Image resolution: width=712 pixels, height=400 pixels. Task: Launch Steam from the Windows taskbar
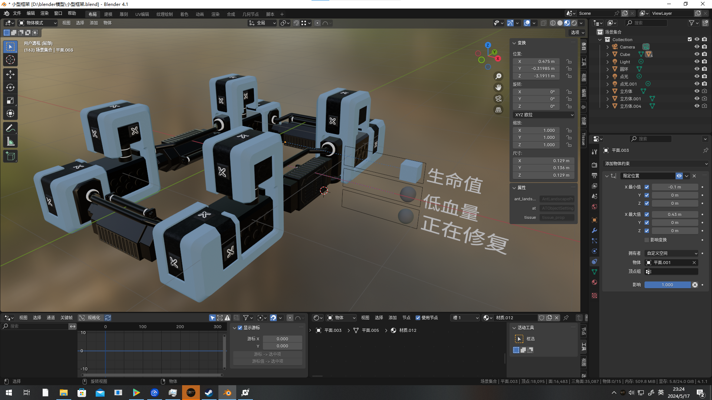[x=209, y=393]
